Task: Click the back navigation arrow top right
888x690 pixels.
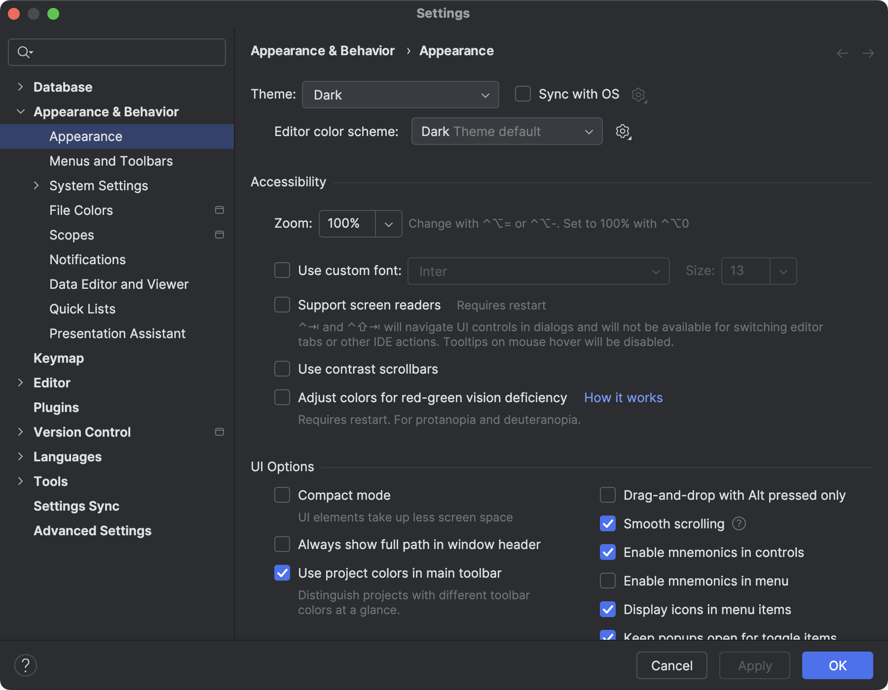Action: (x=842, y=53)
